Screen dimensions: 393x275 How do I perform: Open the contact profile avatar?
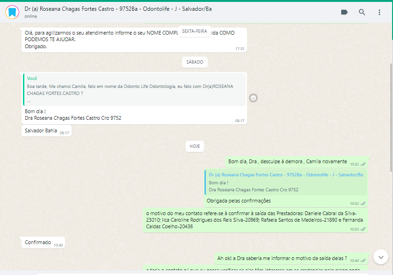pyautogui.click(x=12, y=12)
